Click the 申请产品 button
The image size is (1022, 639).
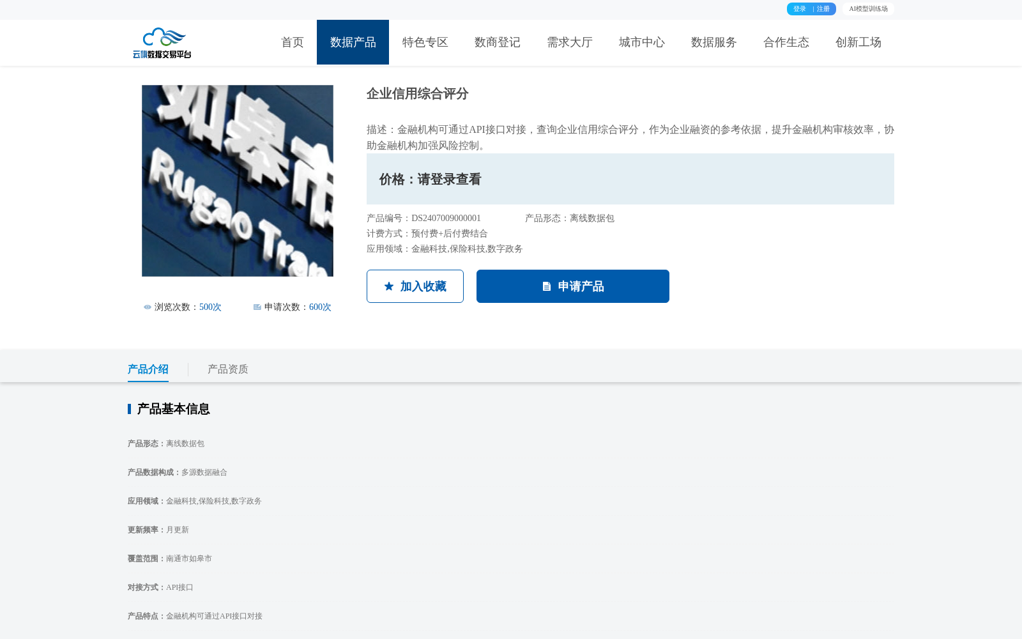(x=573, y=286)
